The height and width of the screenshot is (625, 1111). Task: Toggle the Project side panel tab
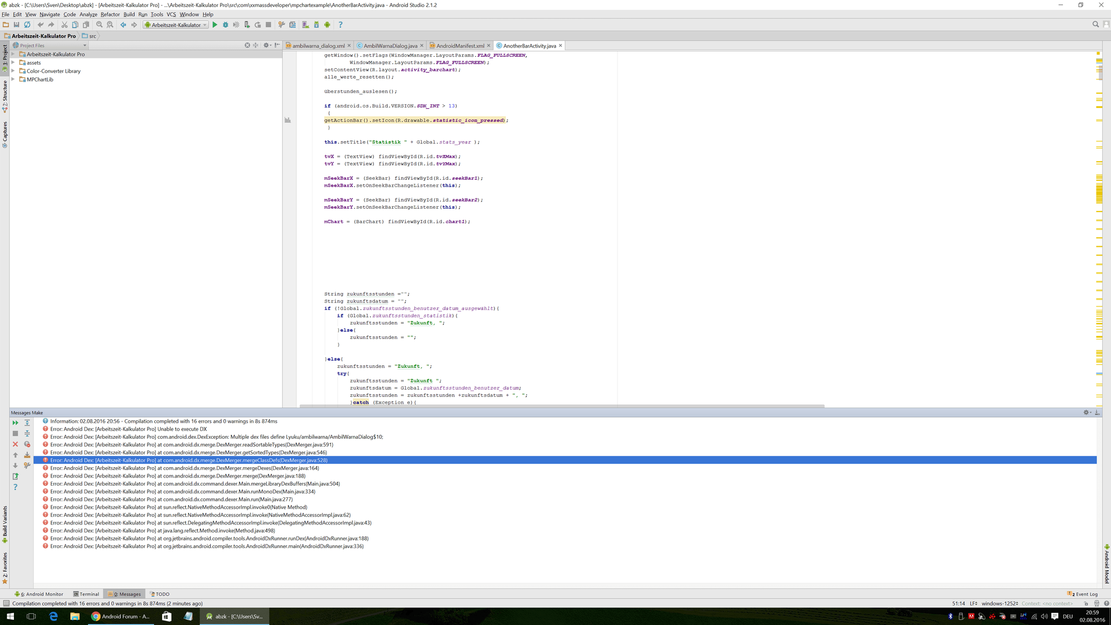coord(5,58)
